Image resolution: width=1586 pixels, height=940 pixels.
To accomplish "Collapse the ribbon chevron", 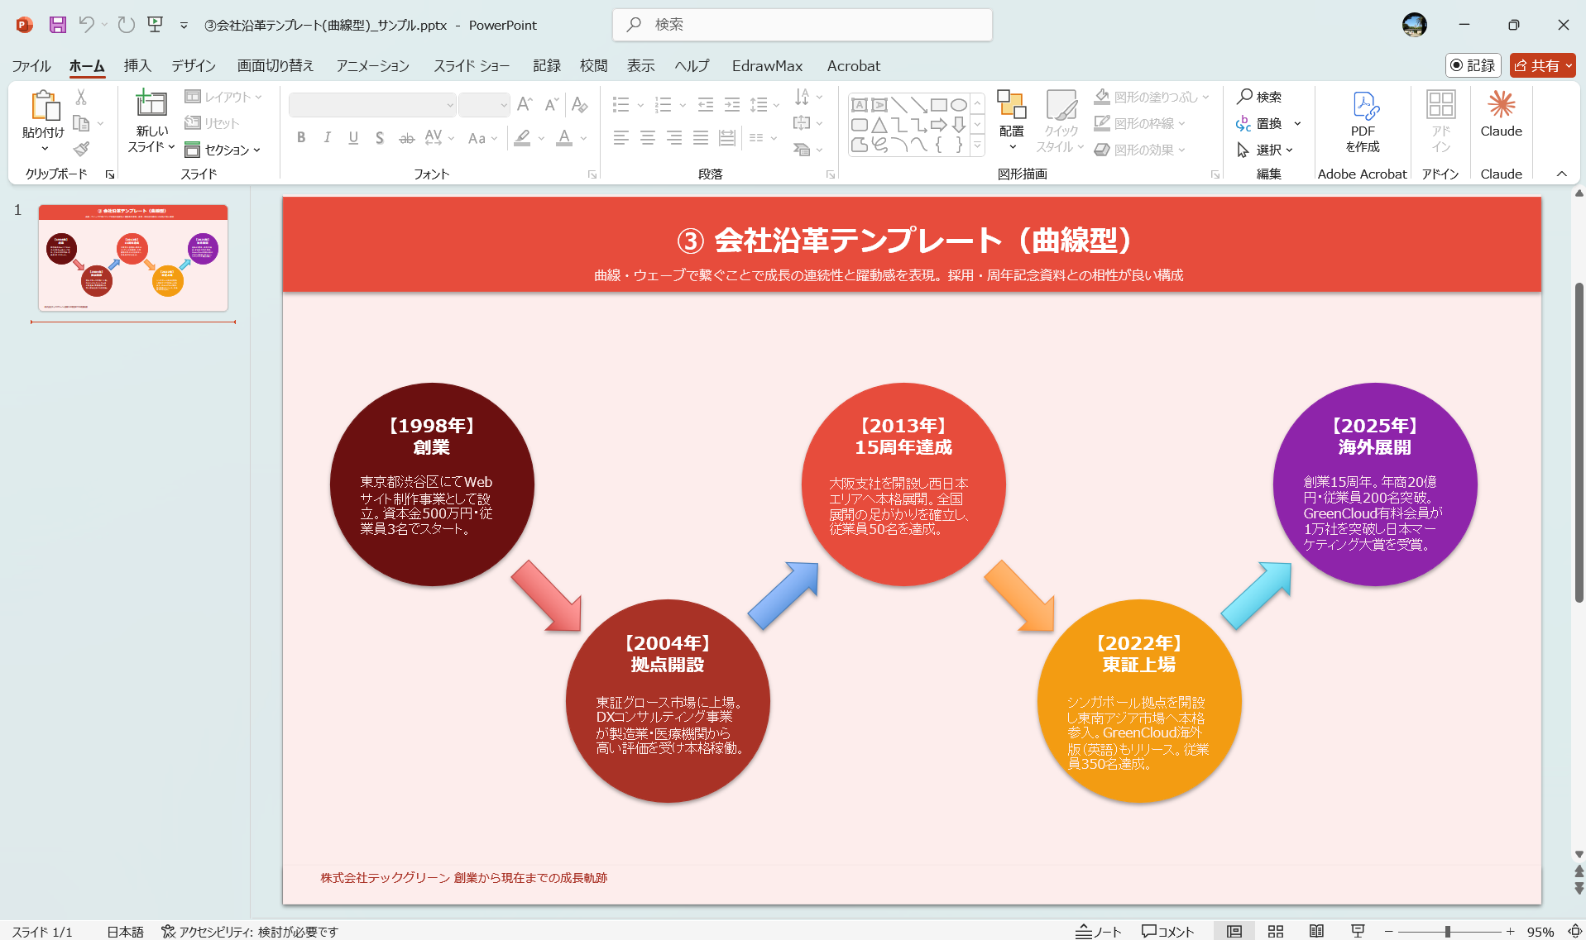I will click(x=1562, y=174).
